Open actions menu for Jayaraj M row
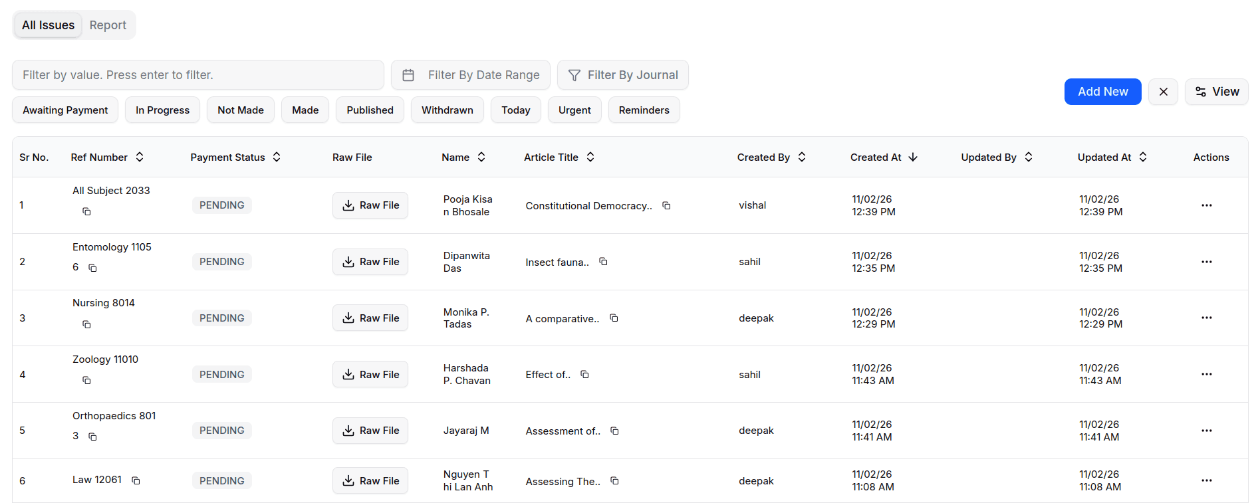The height and width of the screenshot is (503, 1260). point(1206,431)
